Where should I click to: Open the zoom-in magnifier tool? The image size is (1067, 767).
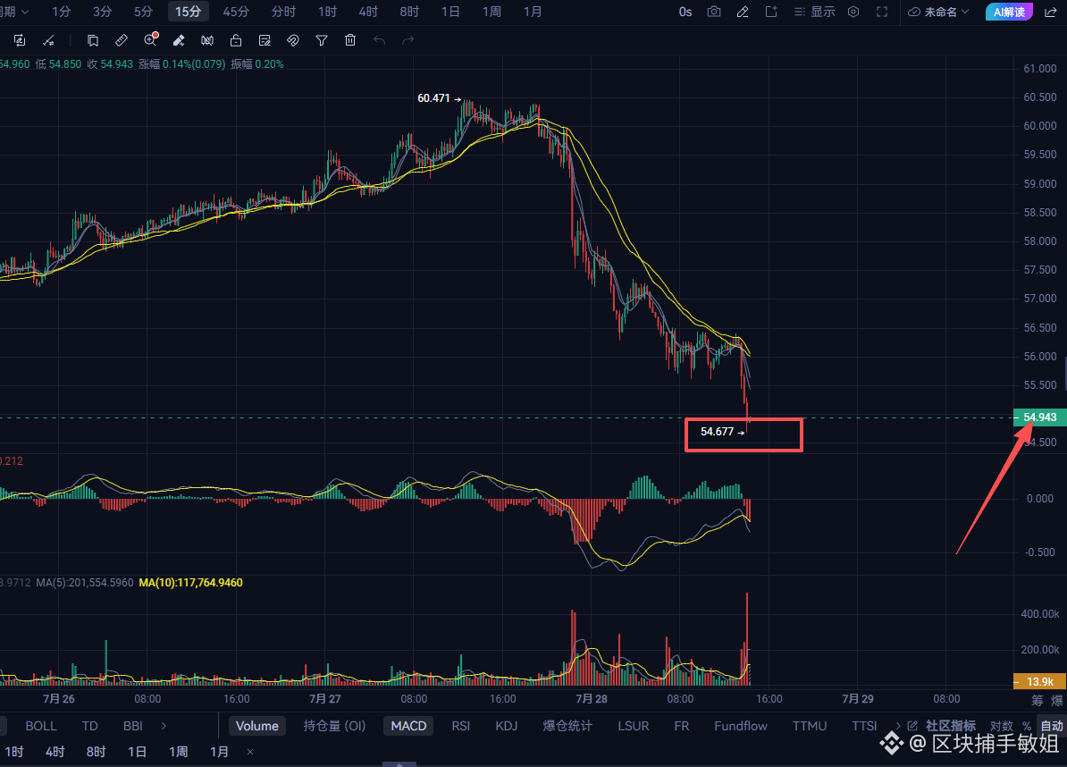(x=150, y=40)
